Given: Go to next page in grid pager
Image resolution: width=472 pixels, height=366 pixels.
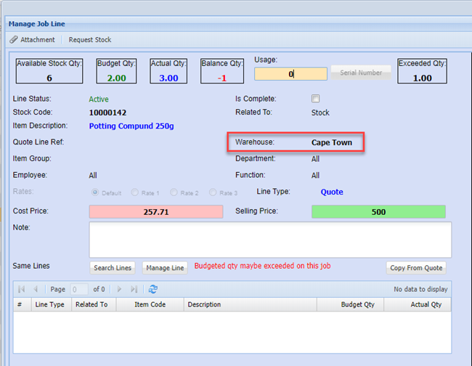Looking at the screenshot, I should coord(119,289).
